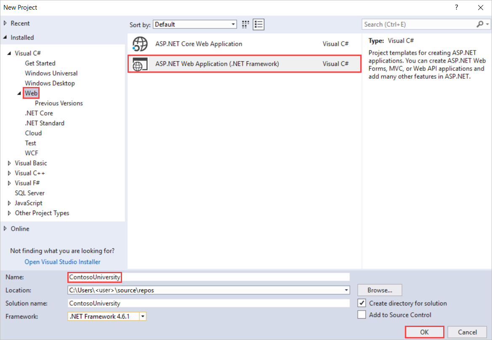Enable Add to Source Control
The height and width of the screenshot is (340, 492).
tap(362, 314)
